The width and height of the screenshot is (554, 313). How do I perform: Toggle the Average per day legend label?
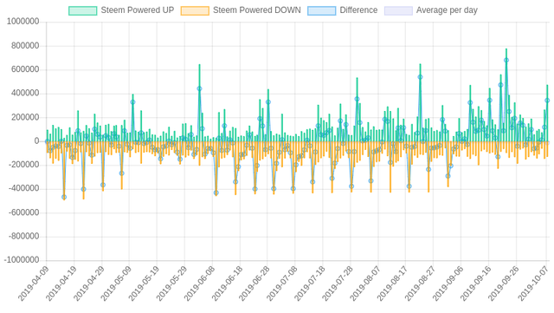tap(447, 10)
